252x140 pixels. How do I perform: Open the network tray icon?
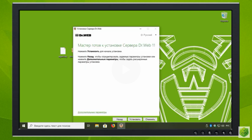[219, 126]
